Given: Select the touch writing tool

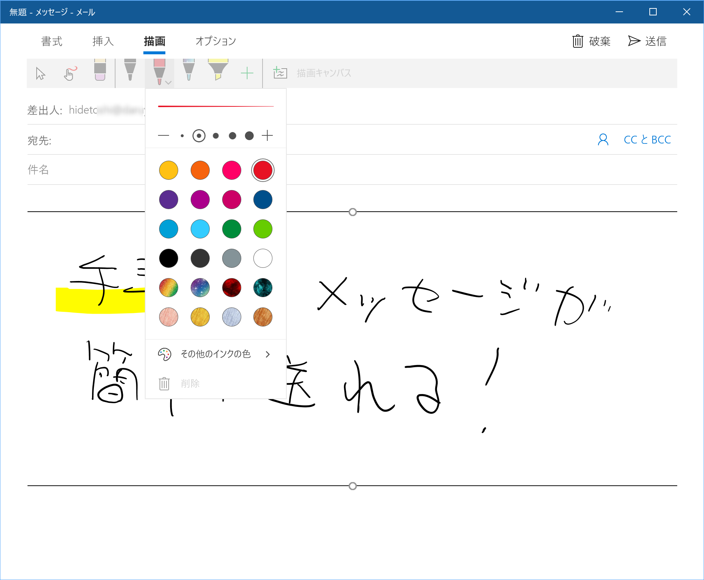Looking at the screenshot, I should 70,73.
